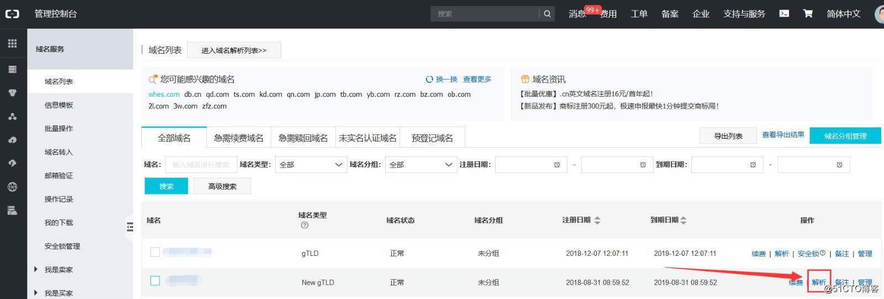The image size is (884, 299).
Task: Focus the top bar 搜索 input
Action: [x=485, y=14]
